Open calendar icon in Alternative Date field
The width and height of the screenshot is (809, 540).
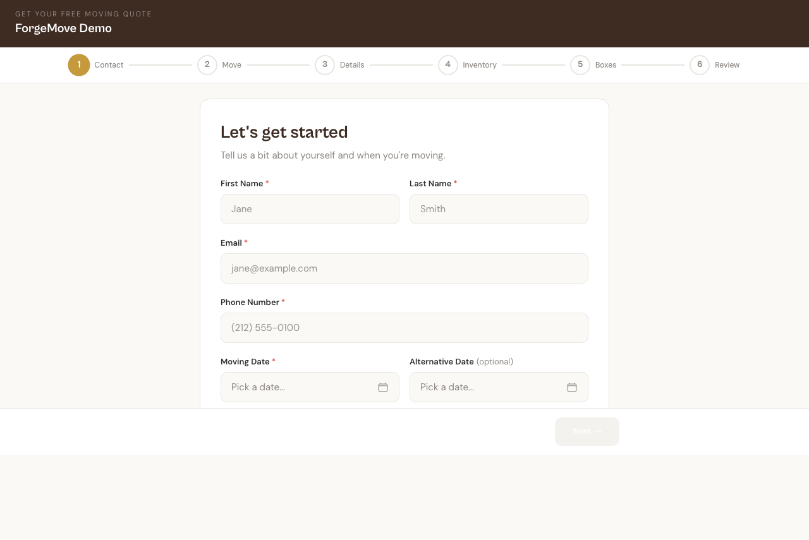(x=572, y=387)
